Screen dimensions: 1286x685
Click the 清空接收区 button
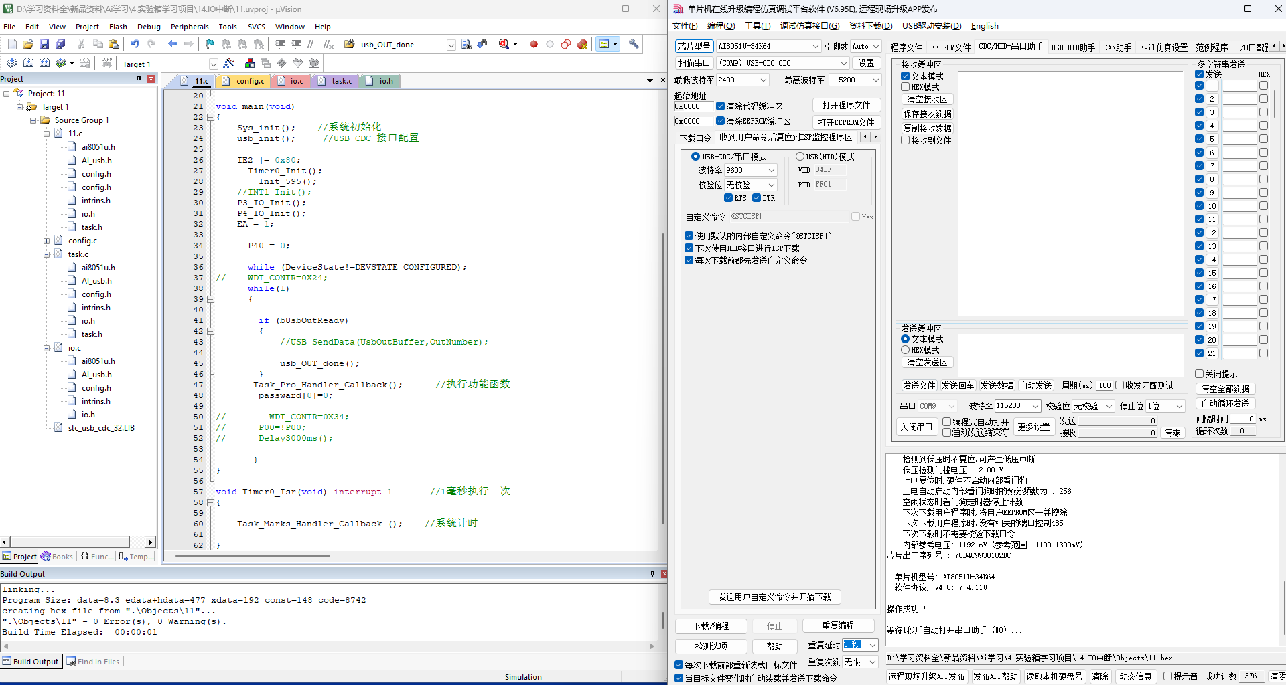point(927,99)
